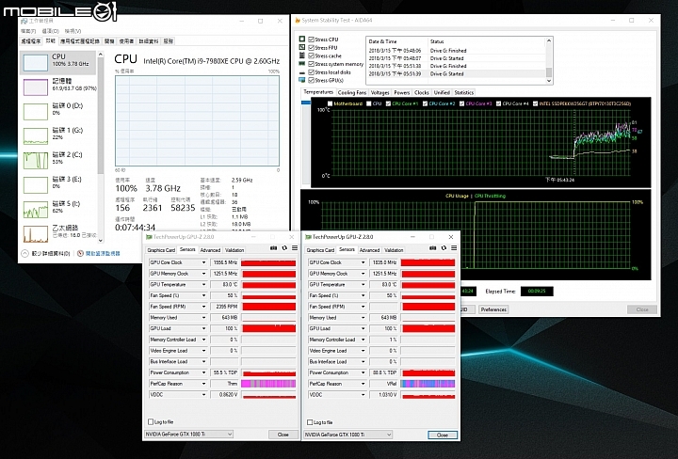Open the Statistics tab in AIDA64

(x=464, y=92)
